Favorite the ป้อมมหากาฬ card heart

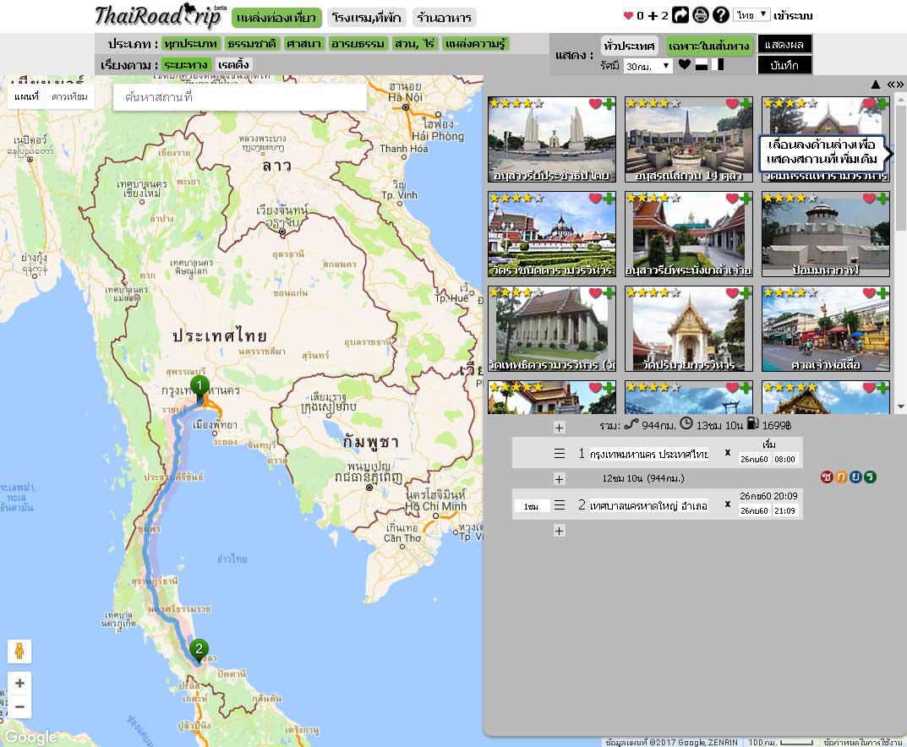tap(869, 199)
